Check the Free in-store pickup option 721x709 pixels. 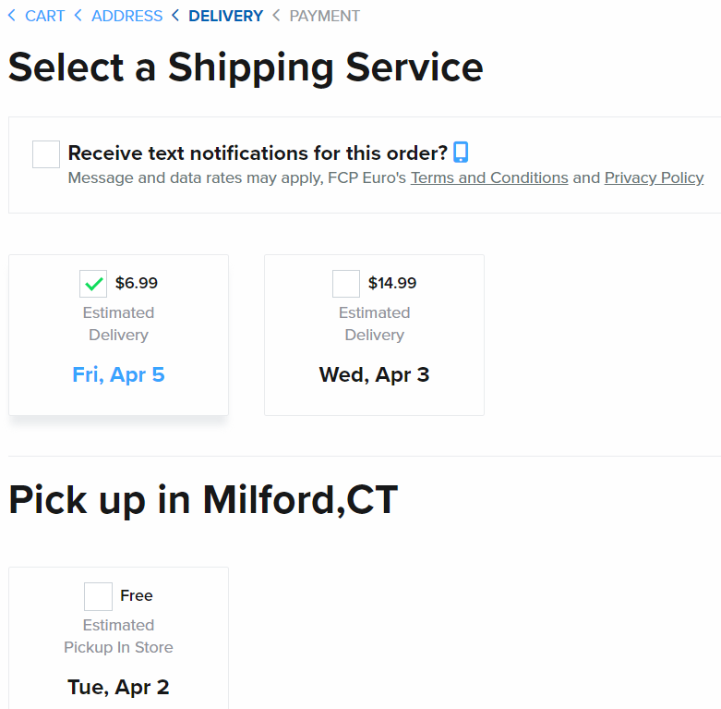(98, 596)
